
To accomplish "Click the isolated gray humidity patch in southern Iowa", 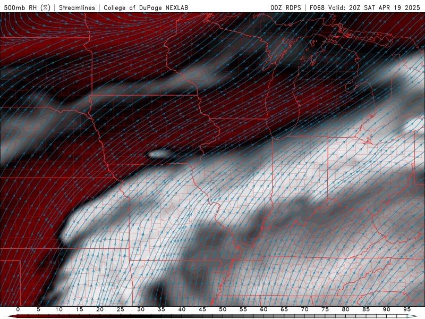I will point(159,154).
